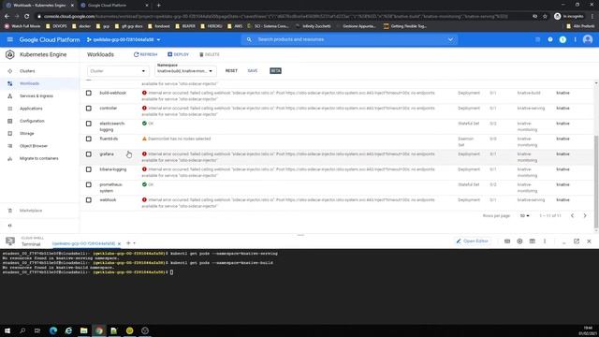Click Open Editor in Cloud Shell
Screen dimensions: 599x337
(472, 242)
